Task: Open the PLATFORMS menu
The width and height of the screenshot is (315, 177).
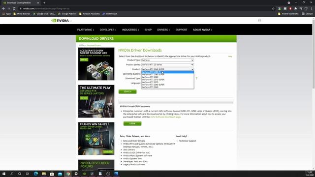Action: pyautogui.click(x=86, y=29)
